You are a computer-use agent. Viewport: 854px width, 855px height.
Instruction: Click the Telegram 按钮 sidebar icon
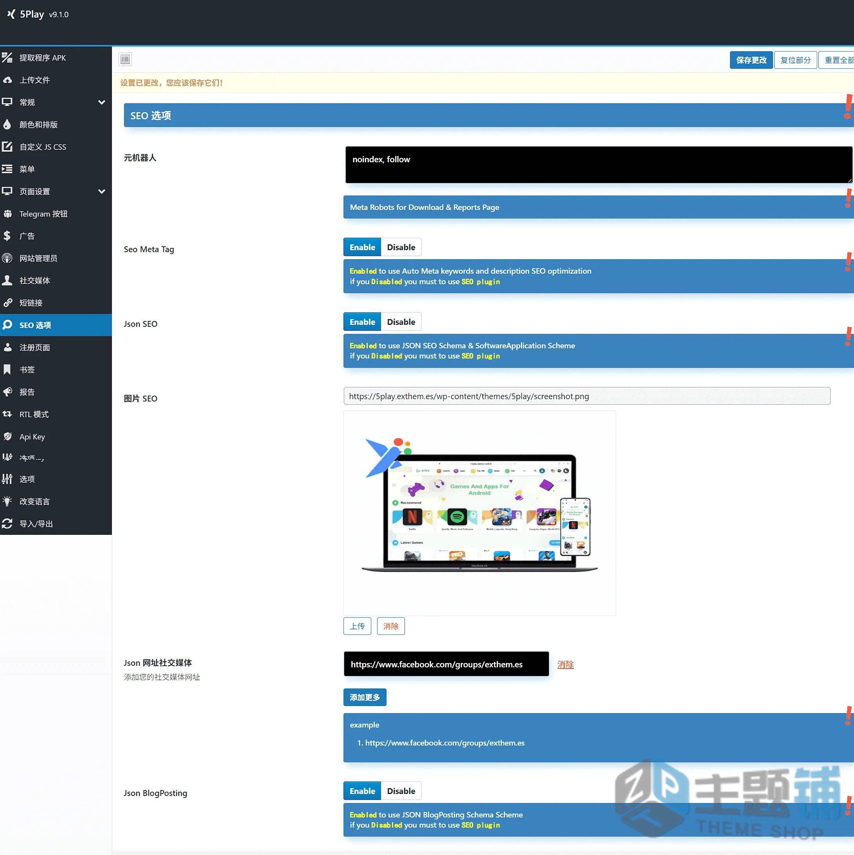(x=7, y=214)
